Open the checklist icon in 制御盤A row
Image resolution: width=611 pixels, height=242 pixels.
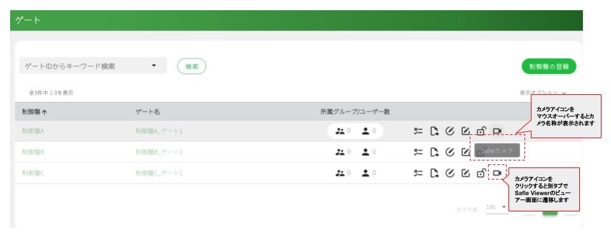pyautogui.click(x=418, y=131)
